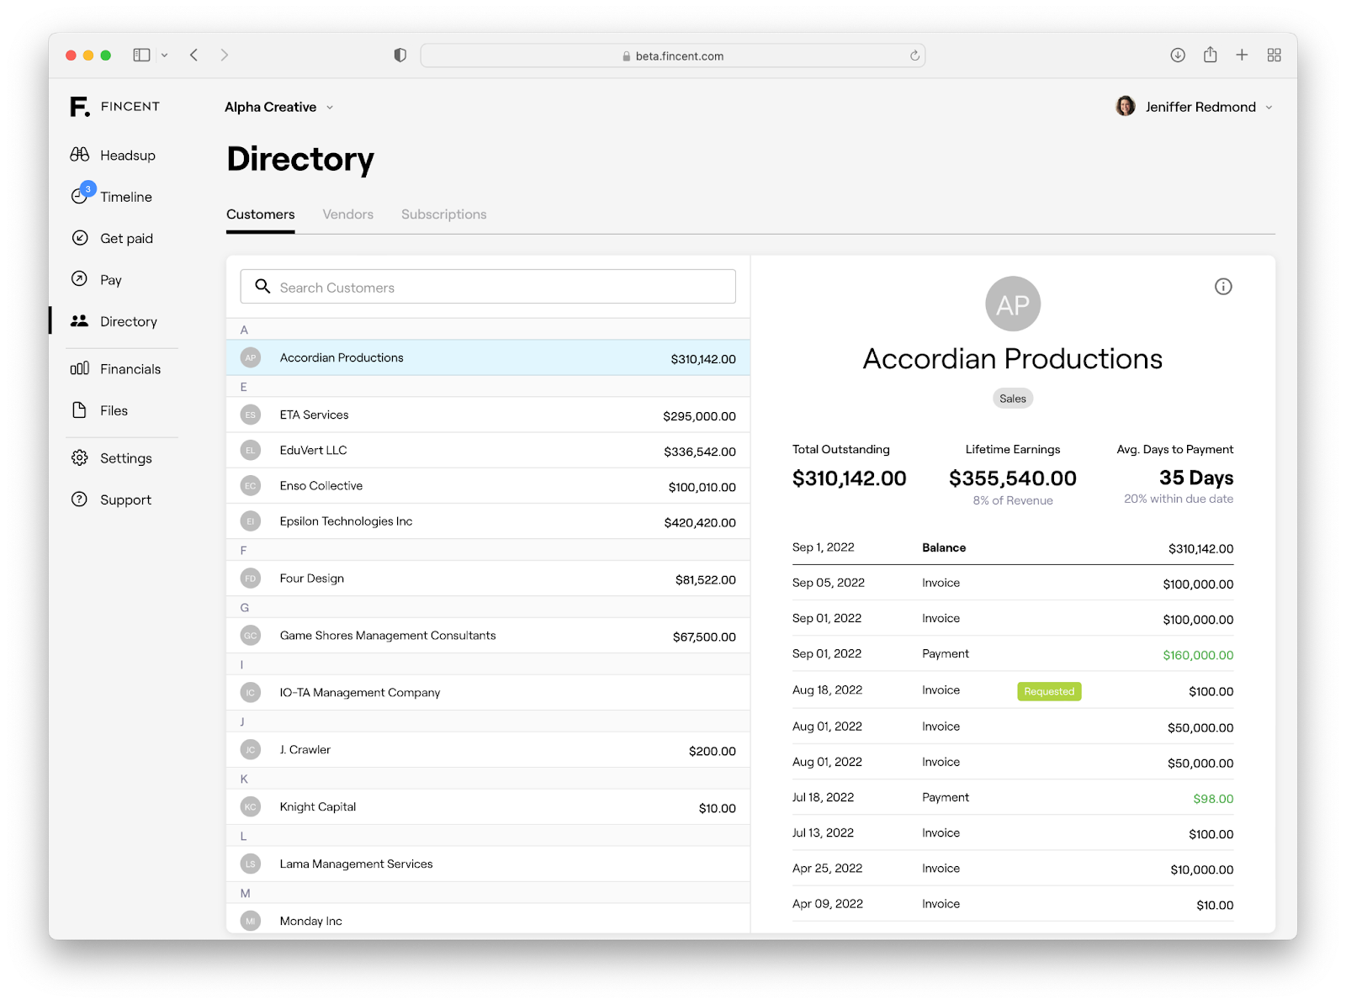Go back with browser back arrow
The width and height of the screenshot is (1346, 1004).
click(x=194, y=55)
